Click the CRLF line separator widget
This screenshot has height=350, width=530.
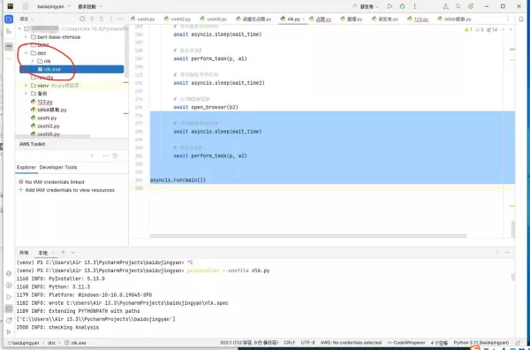pyautogui.click(x=290, y=343)
